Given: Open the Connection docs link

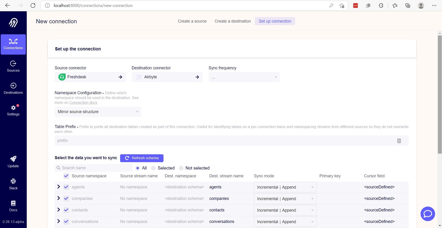Looking at the screenshot, I should (x=83, y=102).
